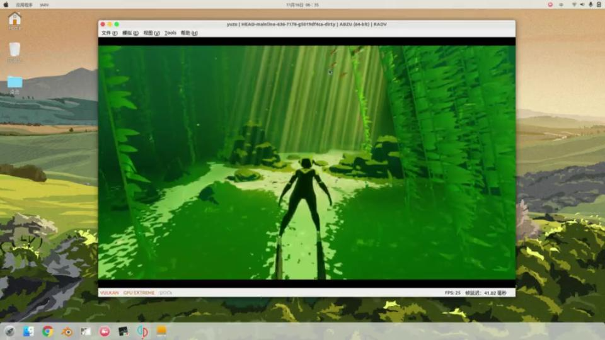Click the lock/power icon at top-right
Screen dimensions: 605x340
[599, 4]
